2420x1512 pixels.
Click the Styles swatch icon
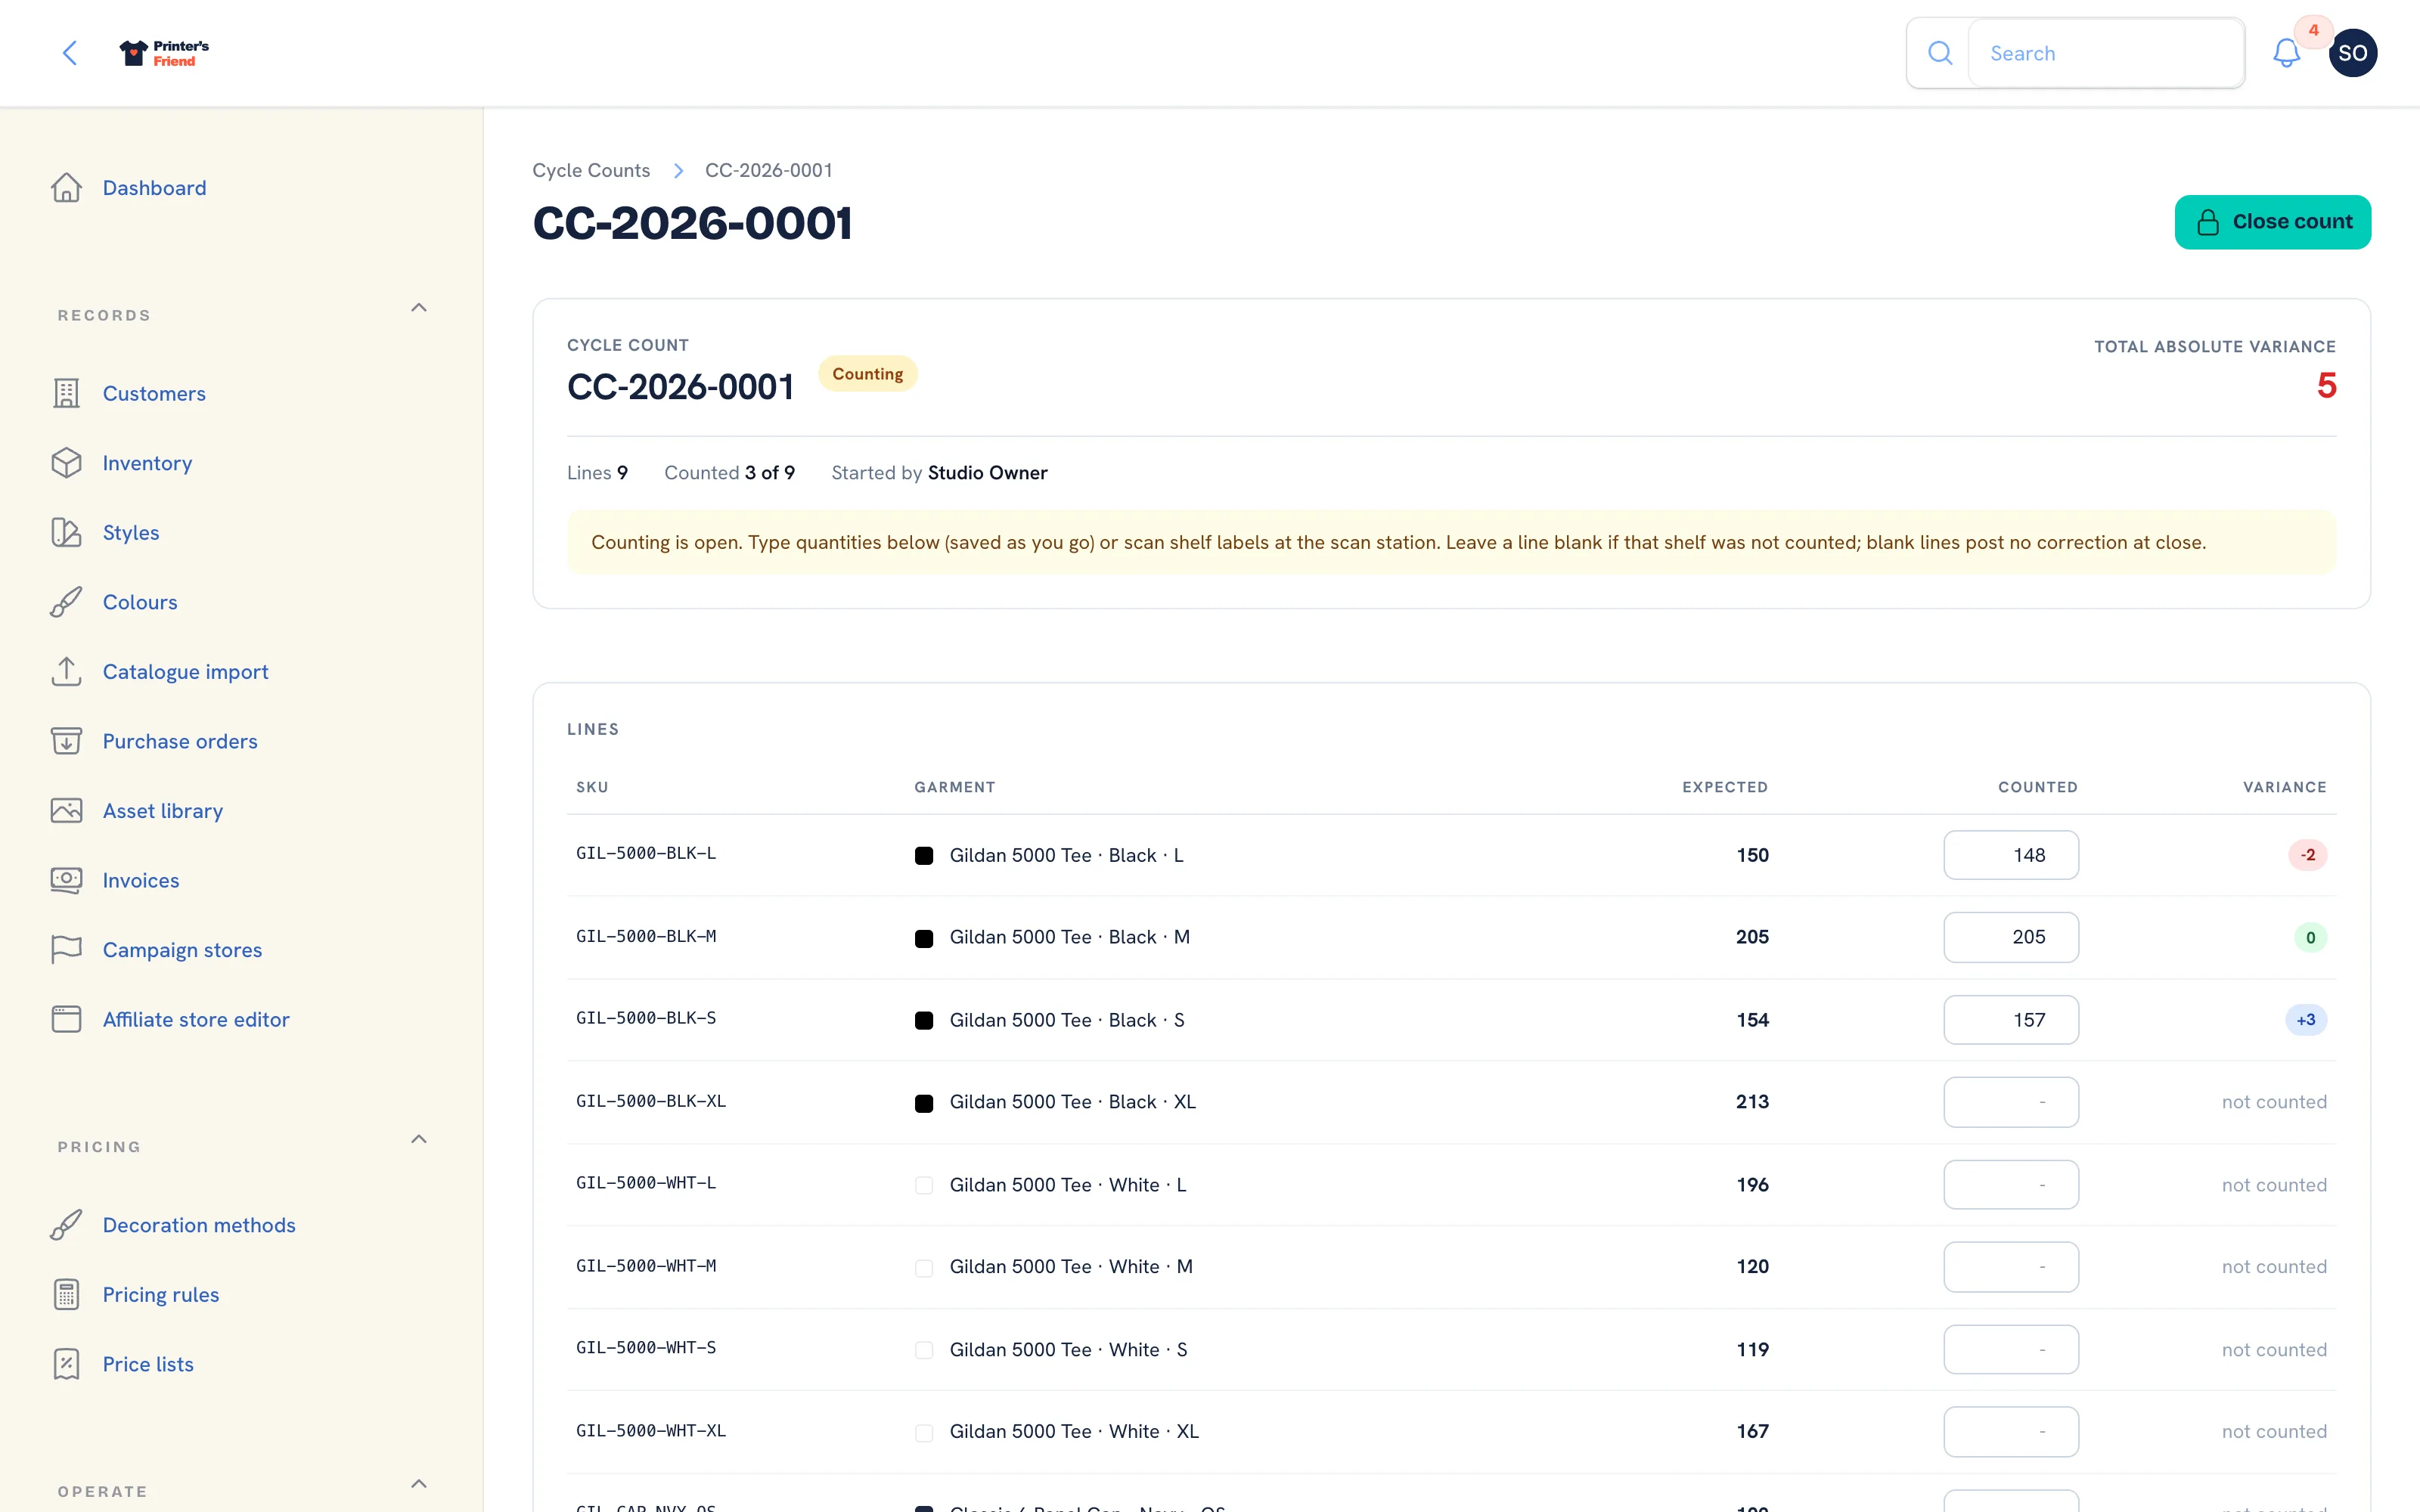[66, 533]
